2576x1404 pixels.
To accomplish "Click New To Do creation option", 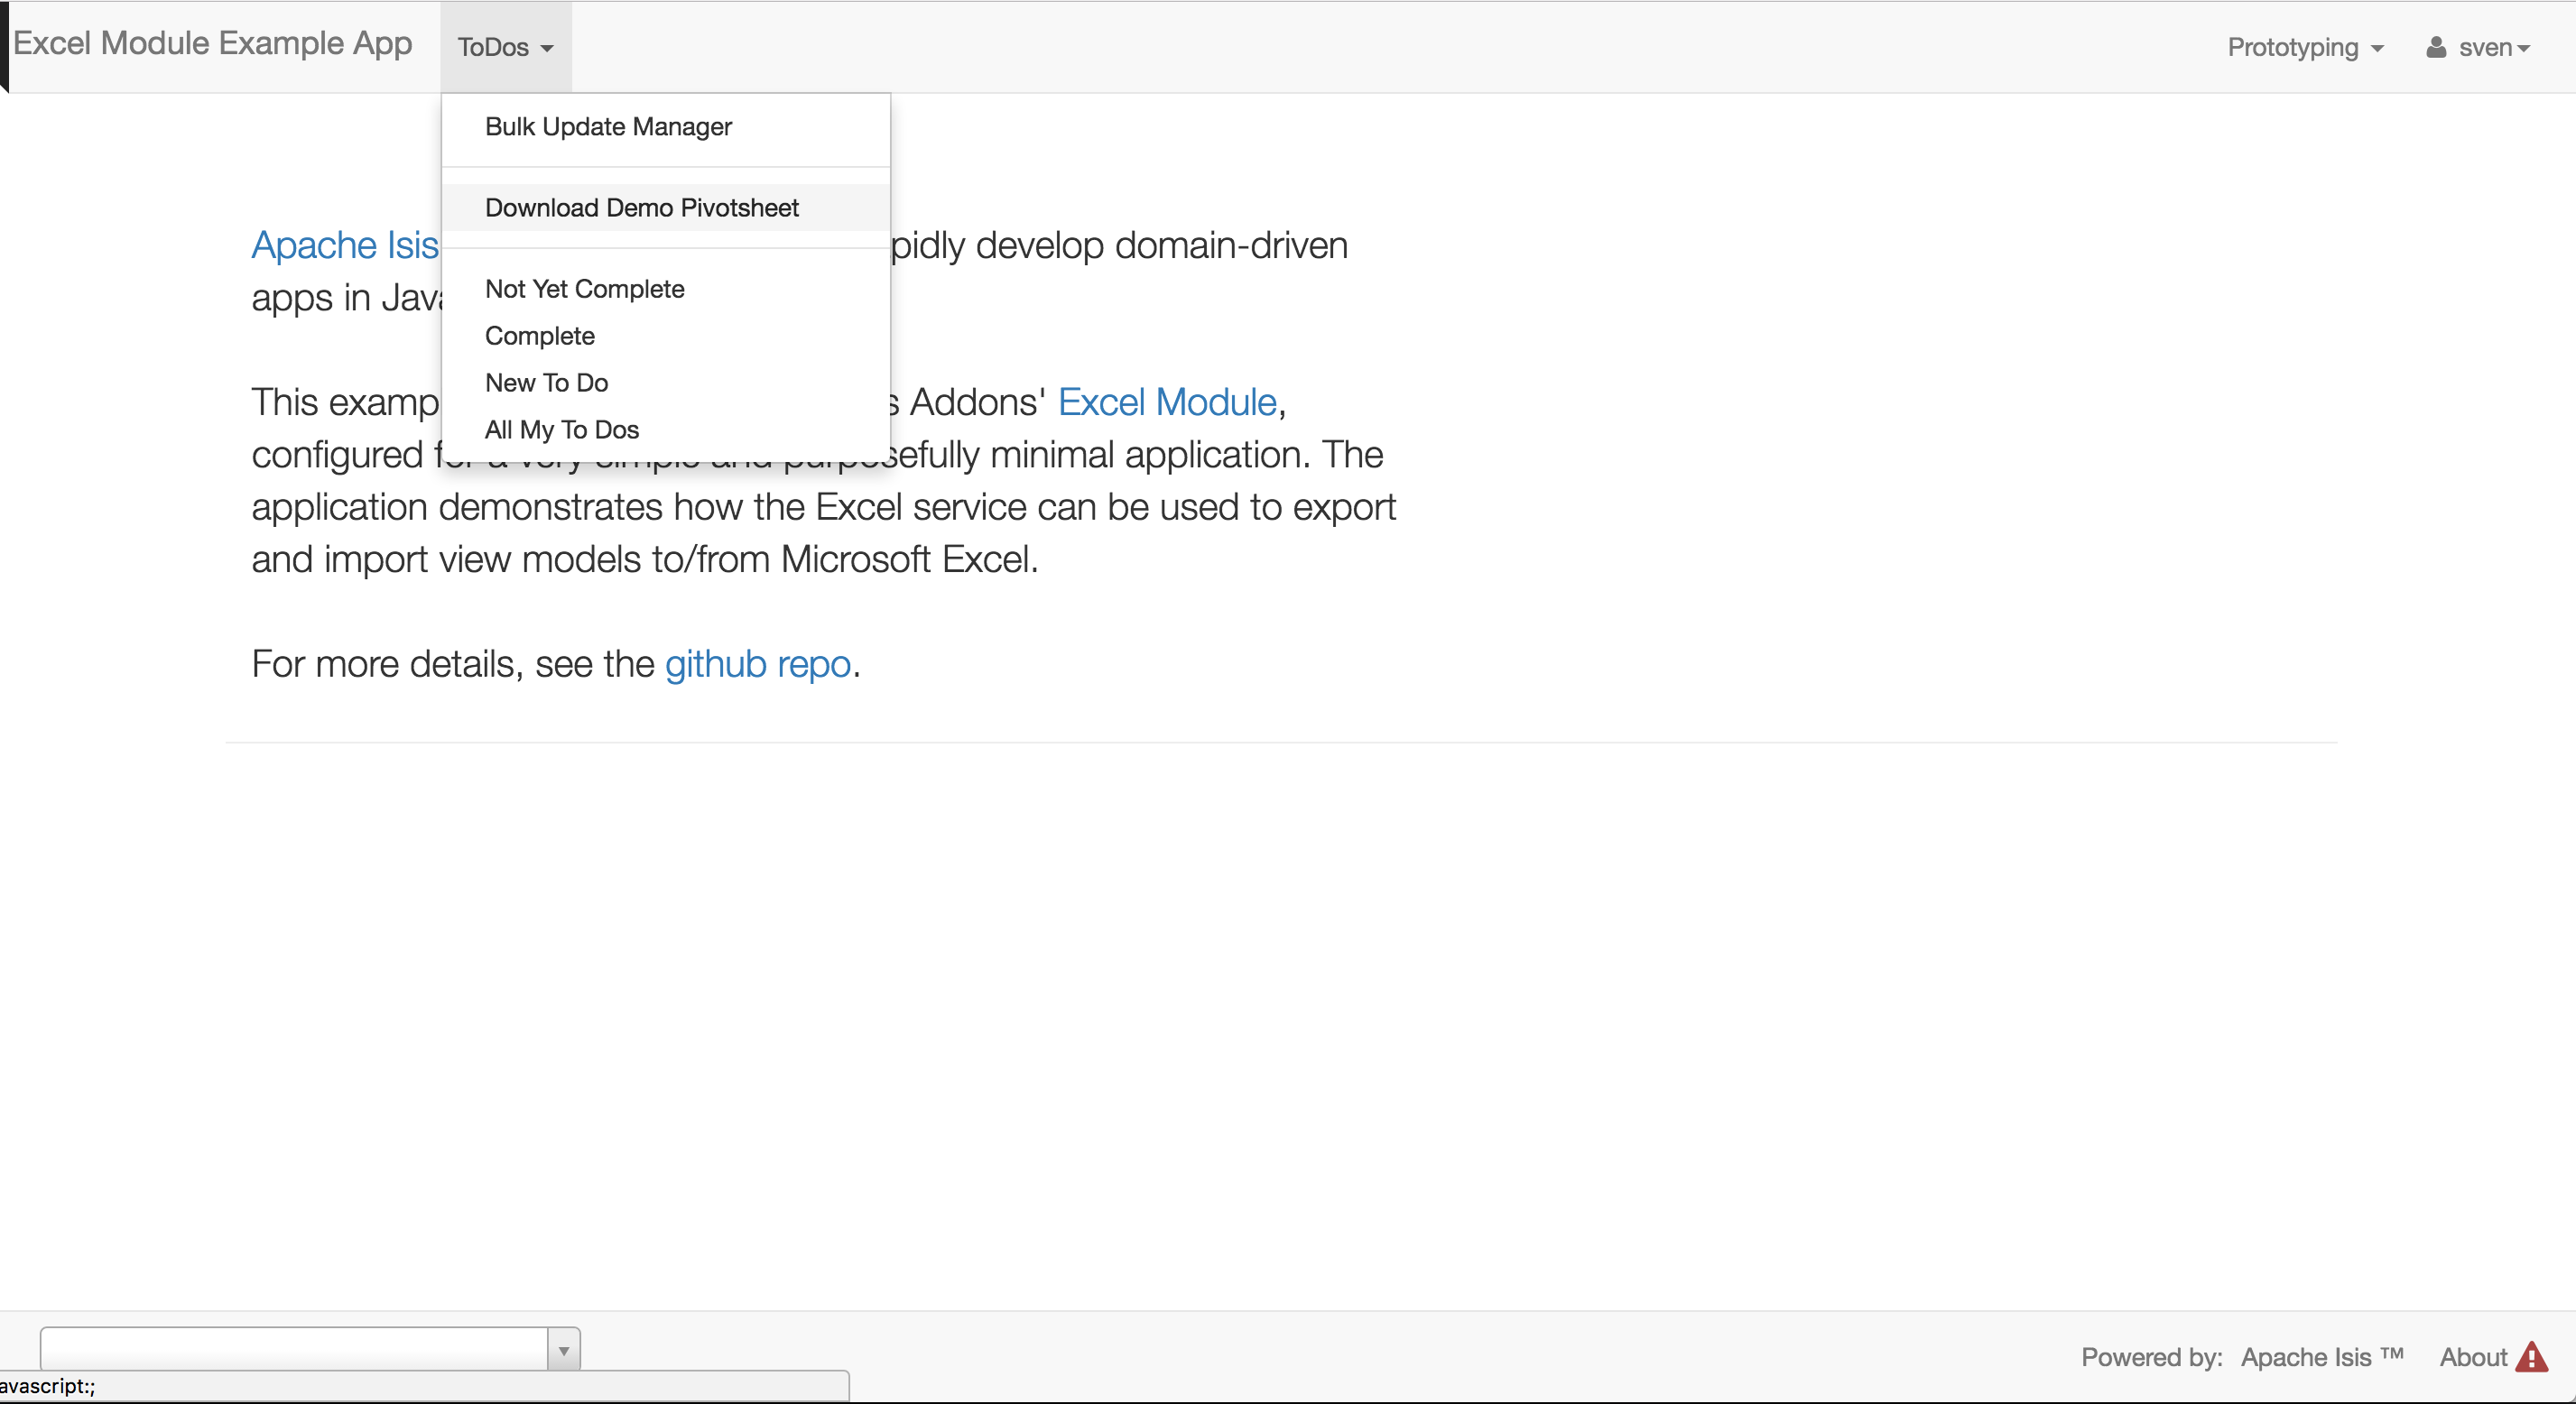I will 546,382.
